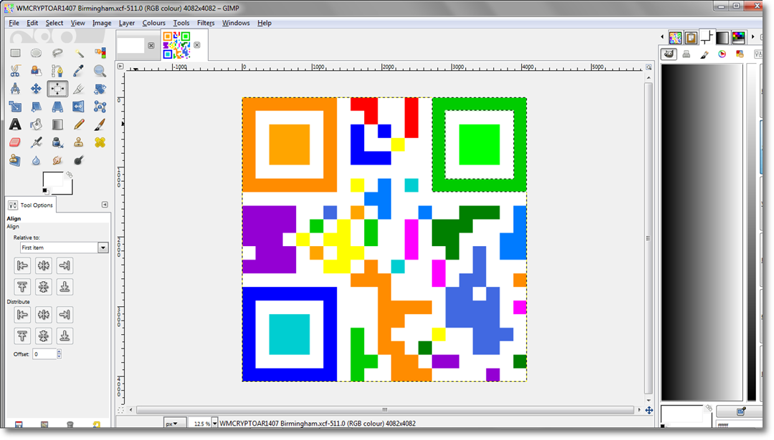Switch to the colourful QR image tab thumbnail

pos(176,45)
